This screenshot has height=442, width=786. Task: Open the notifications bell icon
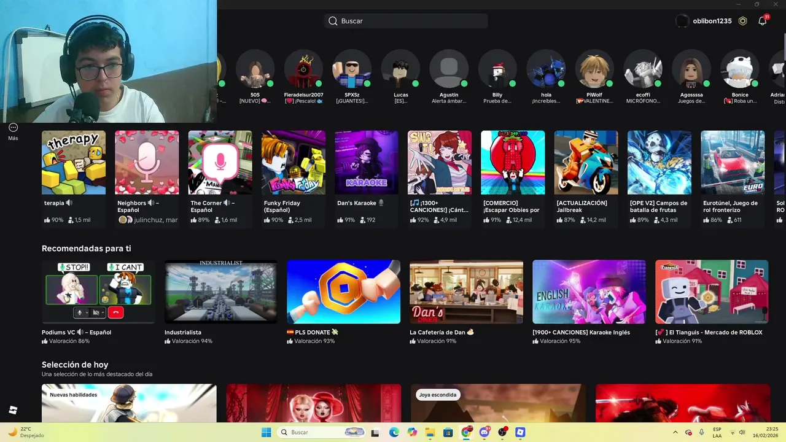coord(762,21)
